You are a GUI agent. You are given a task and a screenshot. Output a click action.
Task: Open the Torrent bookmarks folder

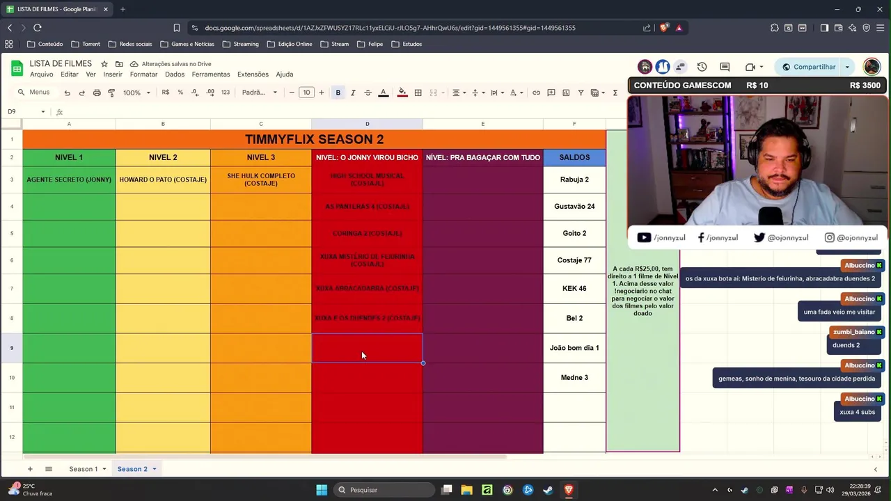86,44
